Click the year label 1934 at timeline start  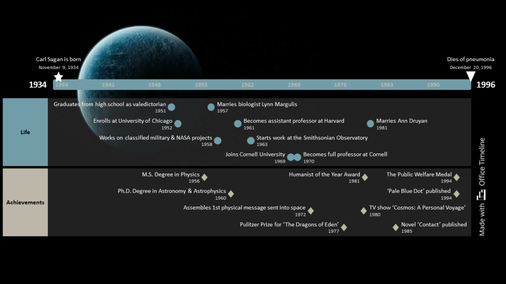(x=38, y=84)
